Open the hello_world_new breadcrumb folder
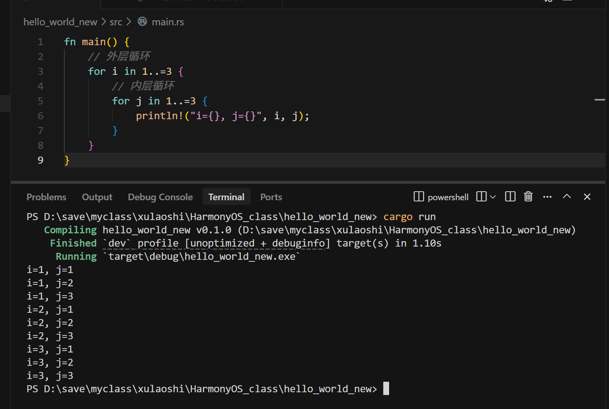Viewport: 609px width, 409px height. pyautogui.click(x=60, y=22)
